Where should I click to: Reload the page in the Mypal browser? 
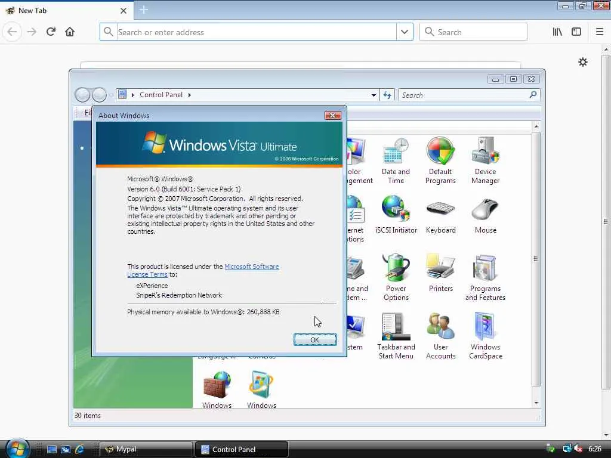(51, 32)
